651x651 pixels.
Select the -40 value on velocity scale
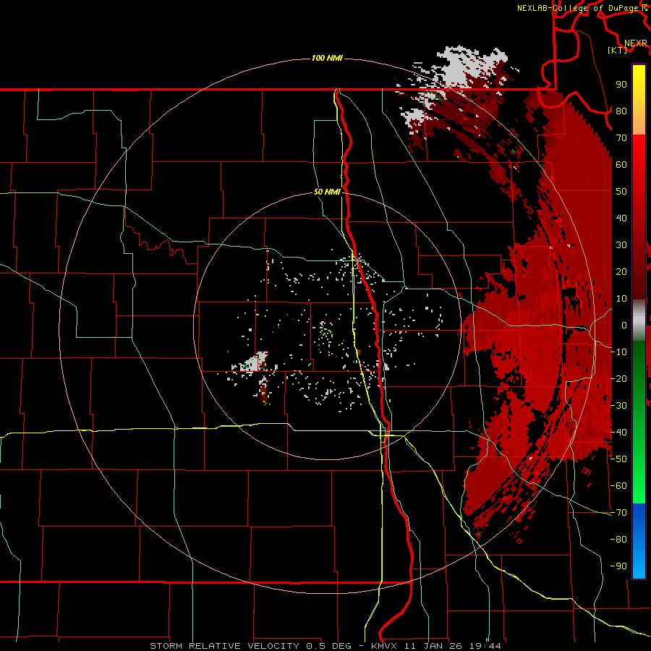point(618,433)
